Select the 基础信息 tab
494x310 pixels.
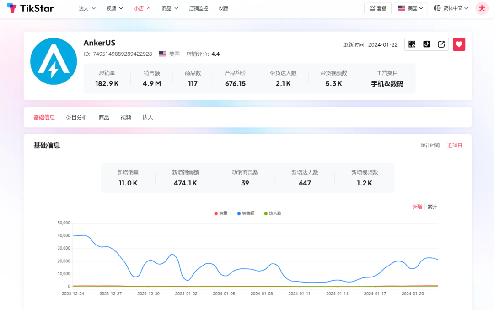[44, 117]
